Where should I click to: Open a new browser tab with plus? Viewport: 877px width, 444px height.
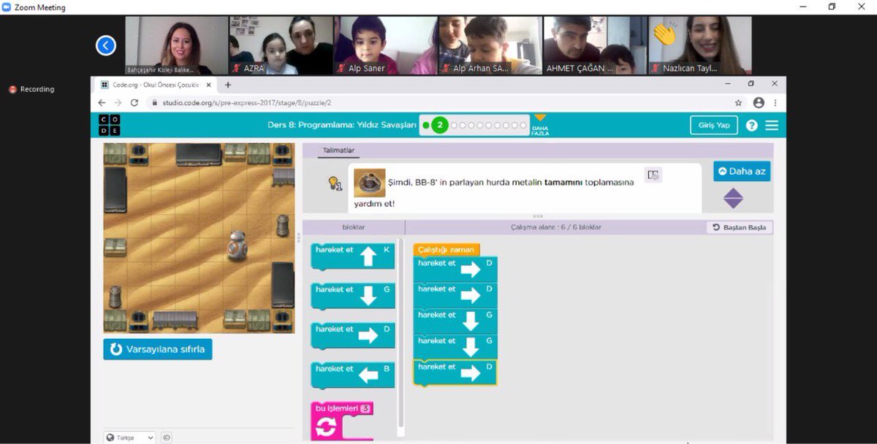(228, 85)
